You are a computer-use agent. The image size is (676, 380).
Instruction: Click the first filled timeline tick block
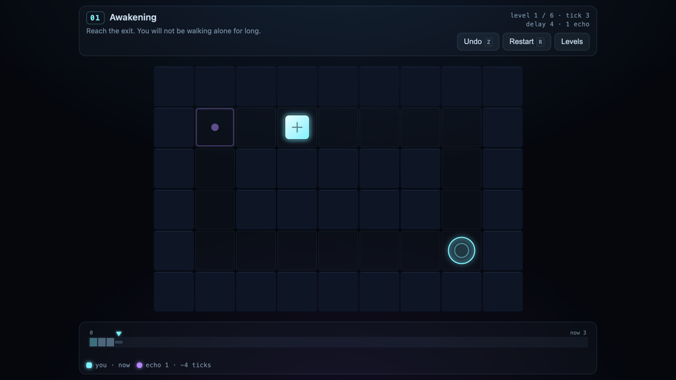94,342
